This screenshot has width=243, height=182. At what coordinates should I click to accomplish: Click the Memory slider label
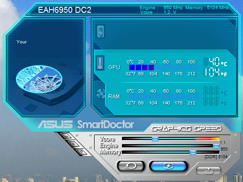[110, 152]
